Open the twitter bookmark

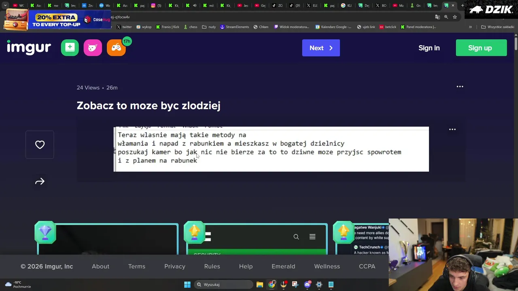pos(124,27)
